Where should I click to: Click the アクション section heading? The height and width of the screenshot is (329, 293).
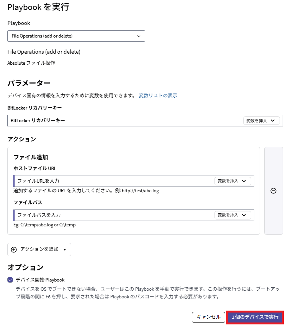click(x=22, y=139)
